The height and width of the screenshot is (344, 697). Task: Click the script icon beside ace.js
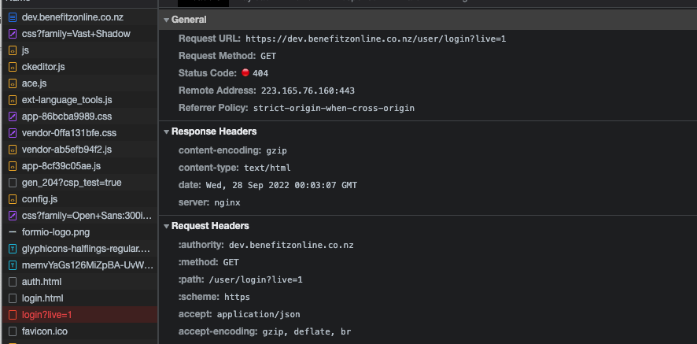13,83
